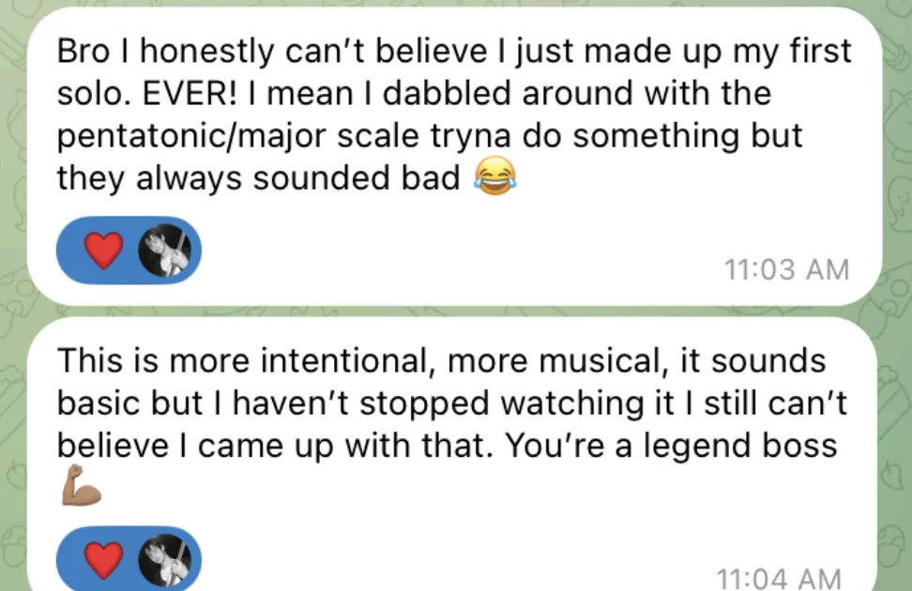Click the reactor avatar on second message
The image size is (912, 591).
(x=165, y=560)
